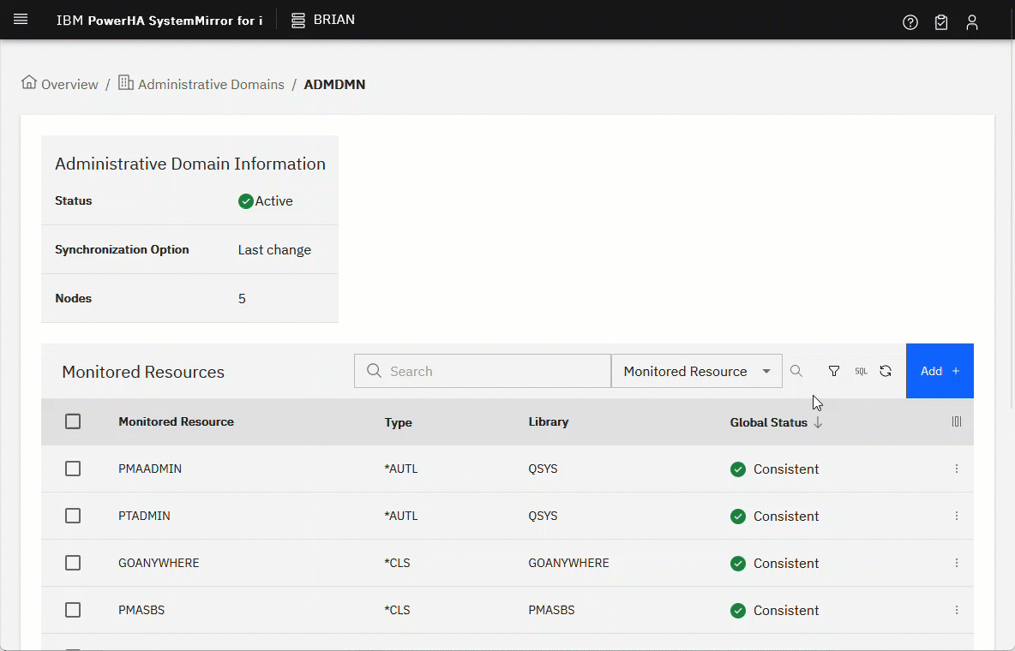Screen dimensions: 1015x651
Task: Click the Last change synchronization value
Action: click(274, 250)
